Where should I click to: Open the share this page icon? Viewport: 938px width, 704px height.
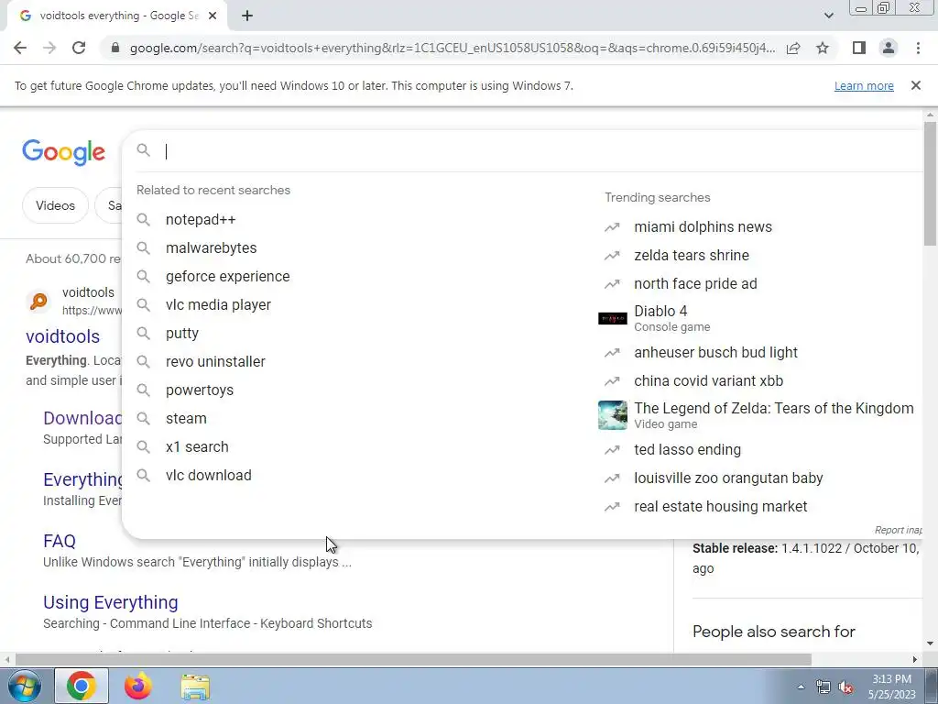click(793, 48)
